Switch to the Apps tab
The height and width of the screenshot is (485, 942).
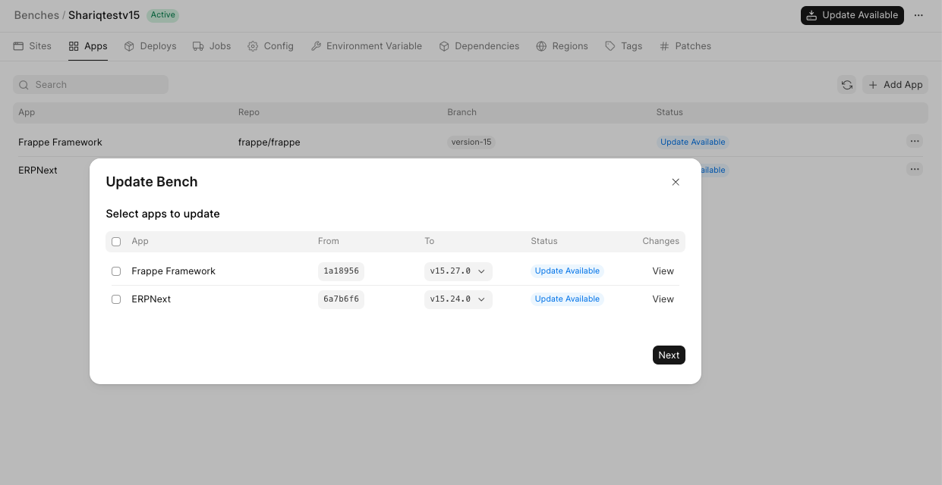pyautogui.click(x=88, y=46)
